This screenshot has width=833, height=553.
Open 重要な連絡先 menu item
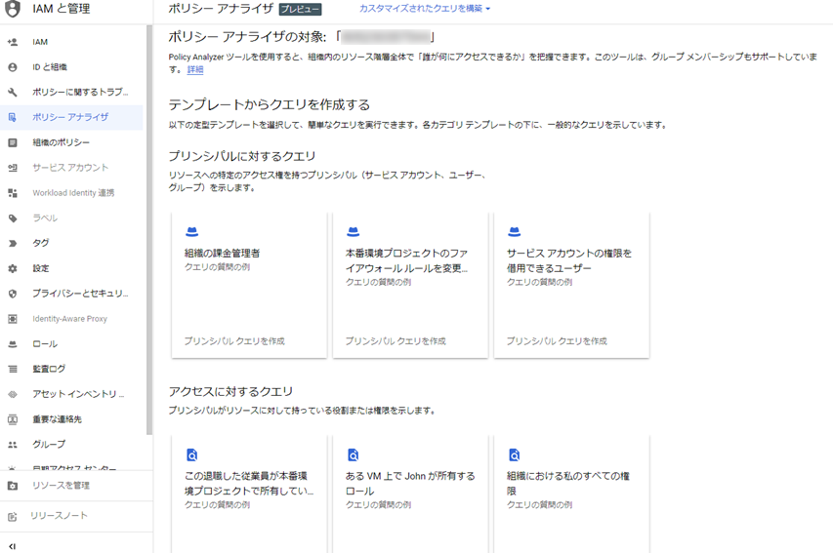(x=71, y=419)
